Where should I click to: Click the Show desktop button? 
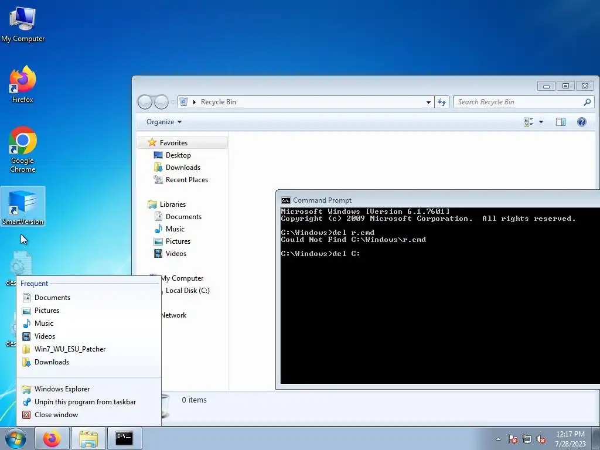596,438
